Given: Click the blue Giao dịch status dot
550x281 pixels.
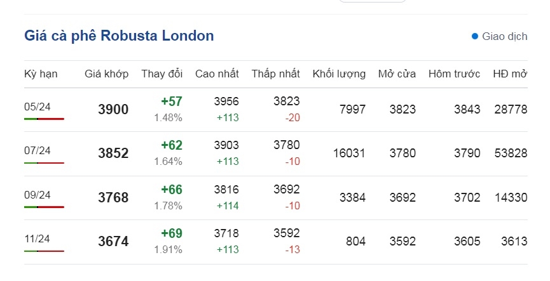Looking at the screenshot, I should 475,36.
